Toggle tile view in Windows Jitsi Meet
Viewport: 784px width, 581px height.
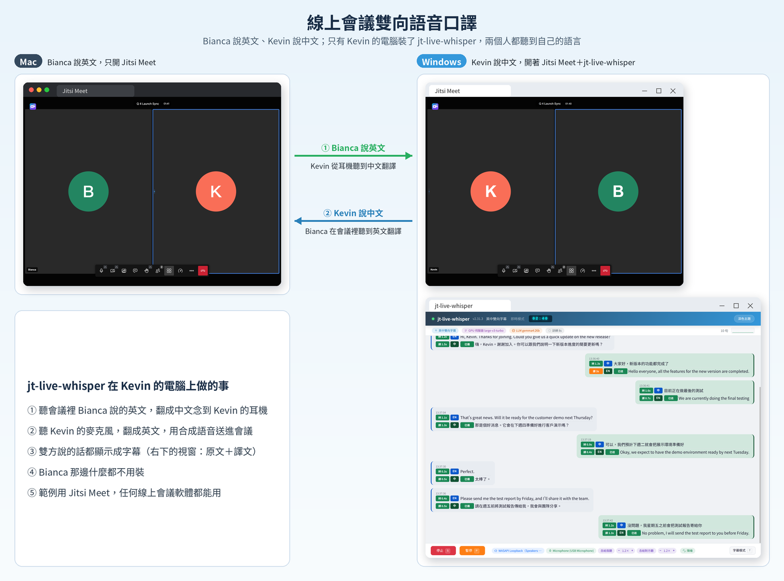[x=571, y=271]
